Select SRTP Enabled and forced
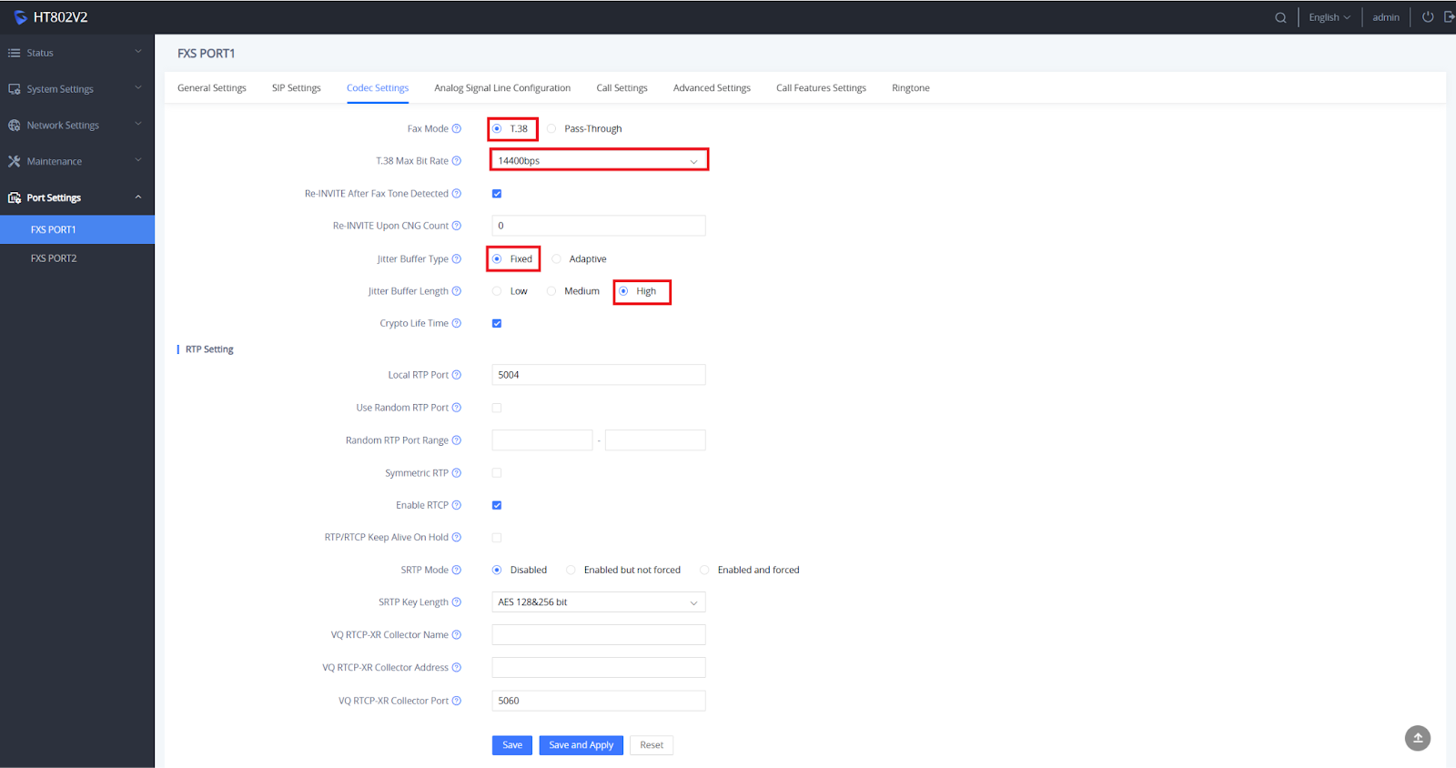Image resolution: width=1456 pixels, height=768 pixels. 704,570
